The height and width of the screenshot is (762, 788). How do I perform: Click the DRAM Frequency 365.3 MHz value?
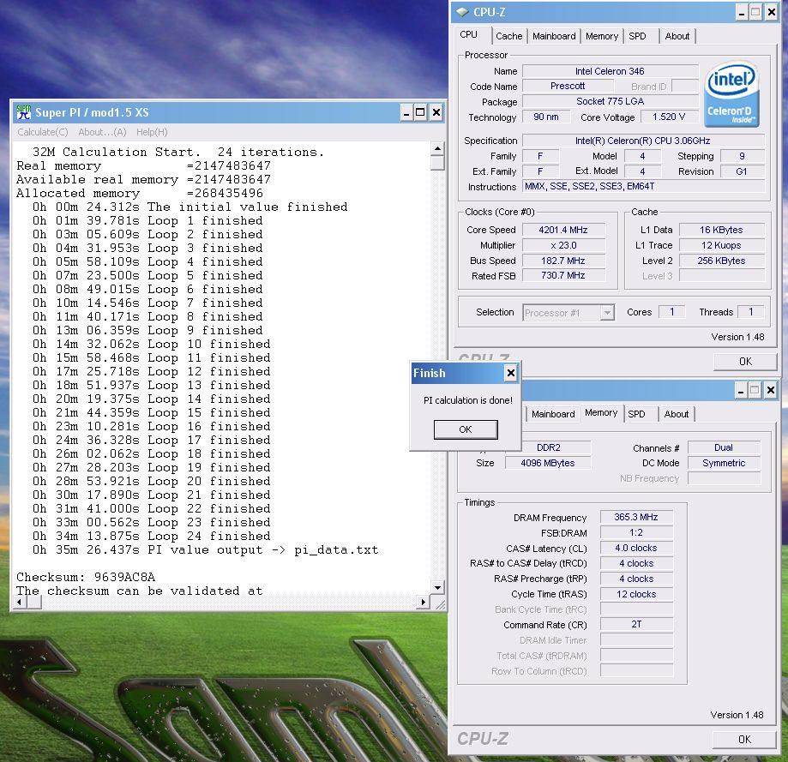click(636, 517)
